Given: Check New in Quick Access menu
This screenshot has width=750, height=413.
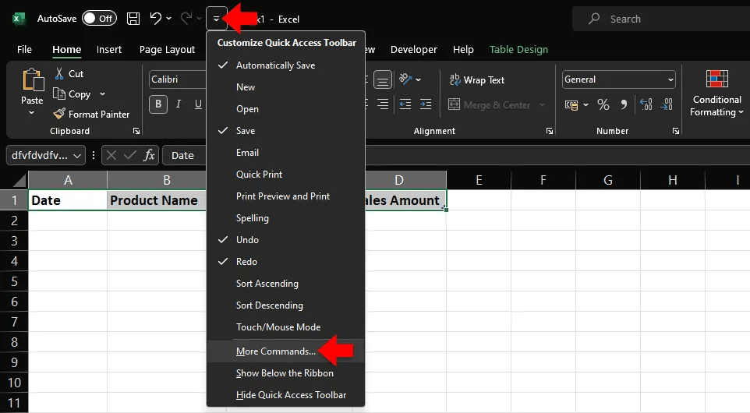Looking at the screenshot, I should (285, 87).
